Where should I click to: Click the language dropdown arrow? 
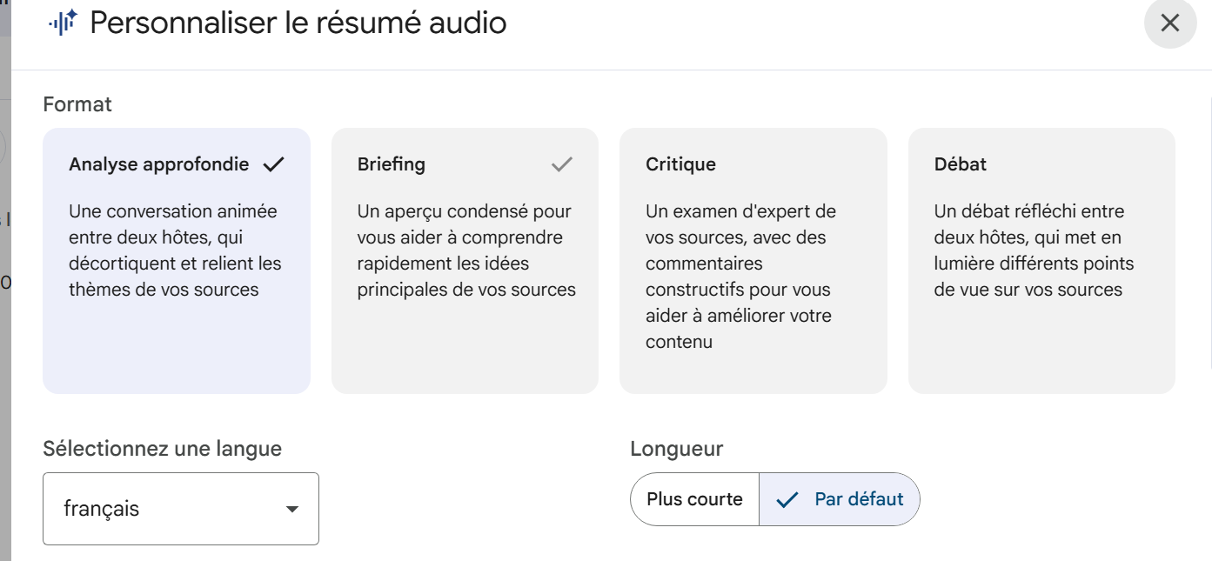[292, 509]
